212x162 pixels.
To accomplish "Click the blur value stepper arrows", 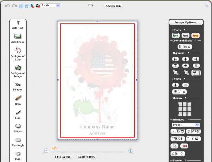I will pos(184,92).
